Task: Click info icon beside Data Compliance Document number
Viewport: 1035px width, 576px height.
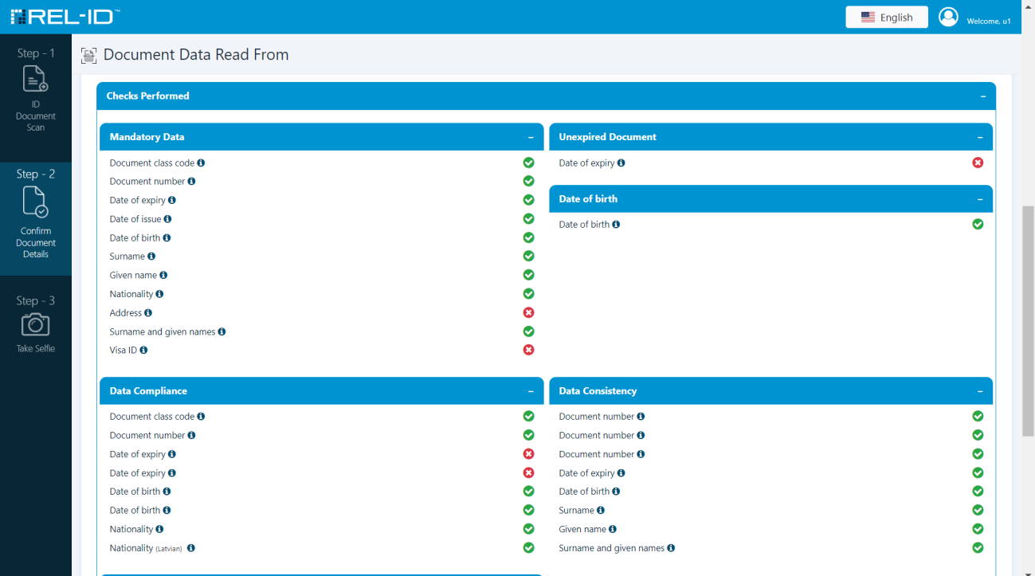Action: coord(191,435)
